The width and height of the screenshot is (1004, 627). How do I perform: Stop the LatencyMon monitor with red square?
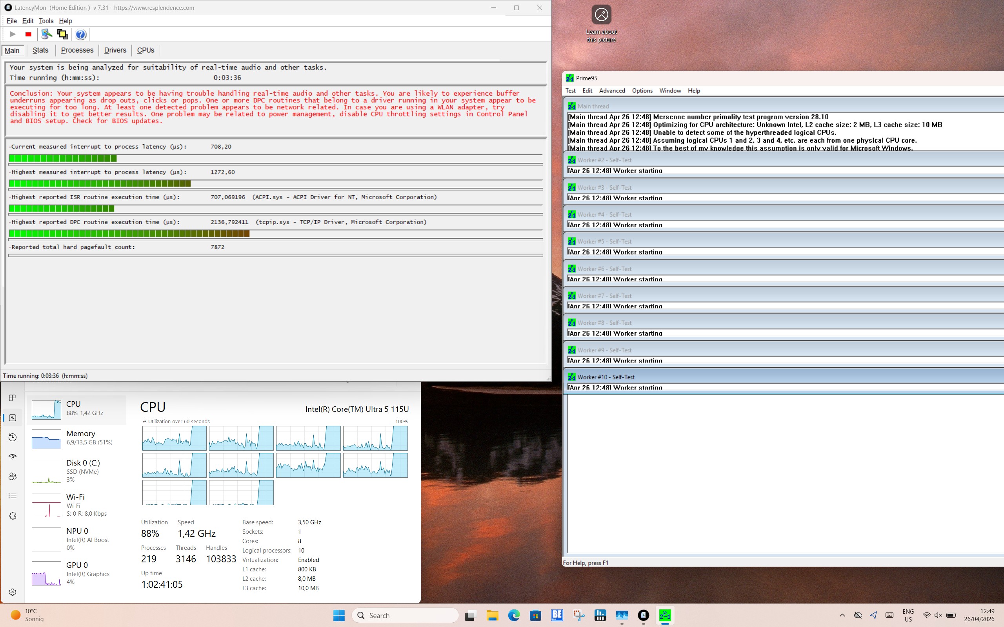click(28, 34)
